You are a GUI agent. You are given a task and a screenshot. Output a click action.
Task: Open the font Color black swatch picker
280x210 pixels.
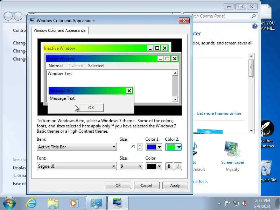coord(154,166)
